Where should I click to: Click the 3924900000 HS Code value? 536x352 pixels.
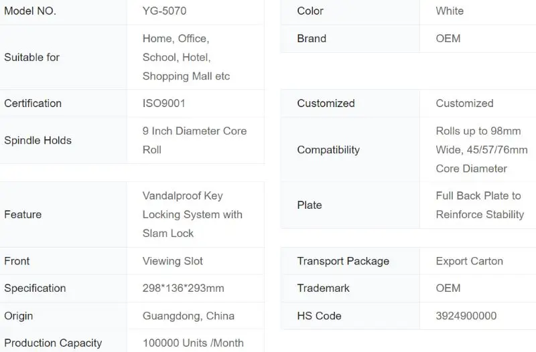click(466, 316)
